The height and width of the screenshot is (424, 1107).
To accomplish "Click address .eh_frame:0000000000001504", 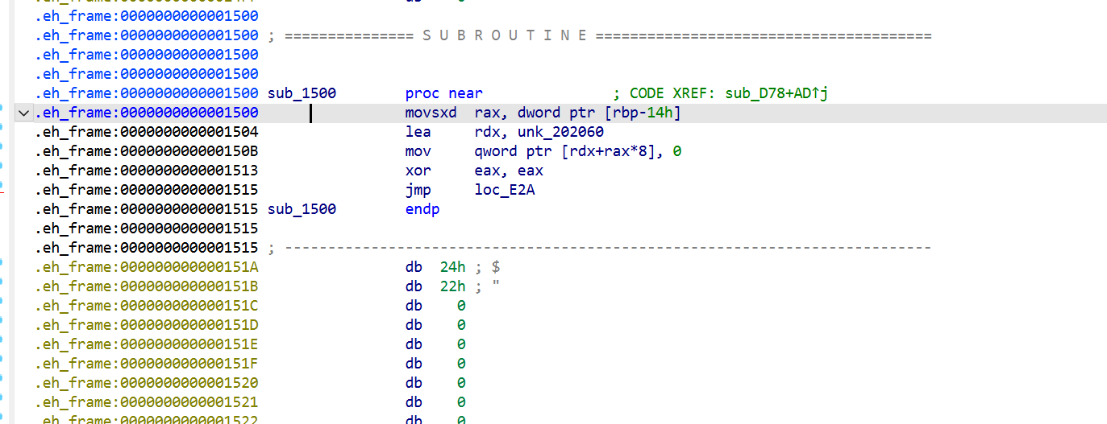I will coord(147,132).
